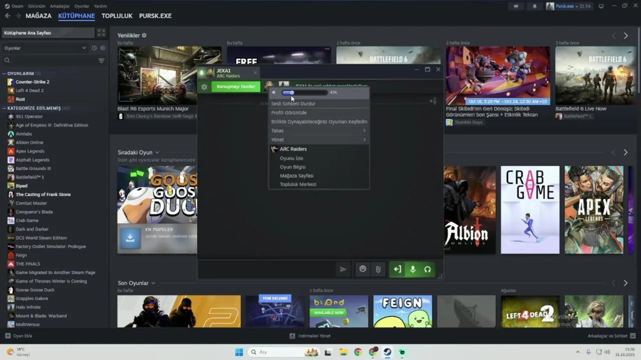641x360 pixels.
Task: Click the chat message input field
Action: [268, 269]
